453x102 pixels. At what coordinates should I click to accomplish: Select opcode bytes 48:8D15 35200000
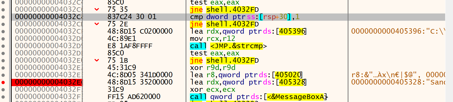coord(140,82)
